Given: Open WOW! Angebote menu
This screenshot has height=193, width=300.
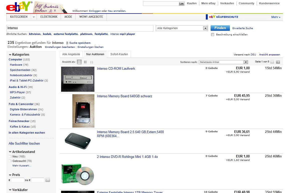Looking at the screenshot, I should coord(91,17).
